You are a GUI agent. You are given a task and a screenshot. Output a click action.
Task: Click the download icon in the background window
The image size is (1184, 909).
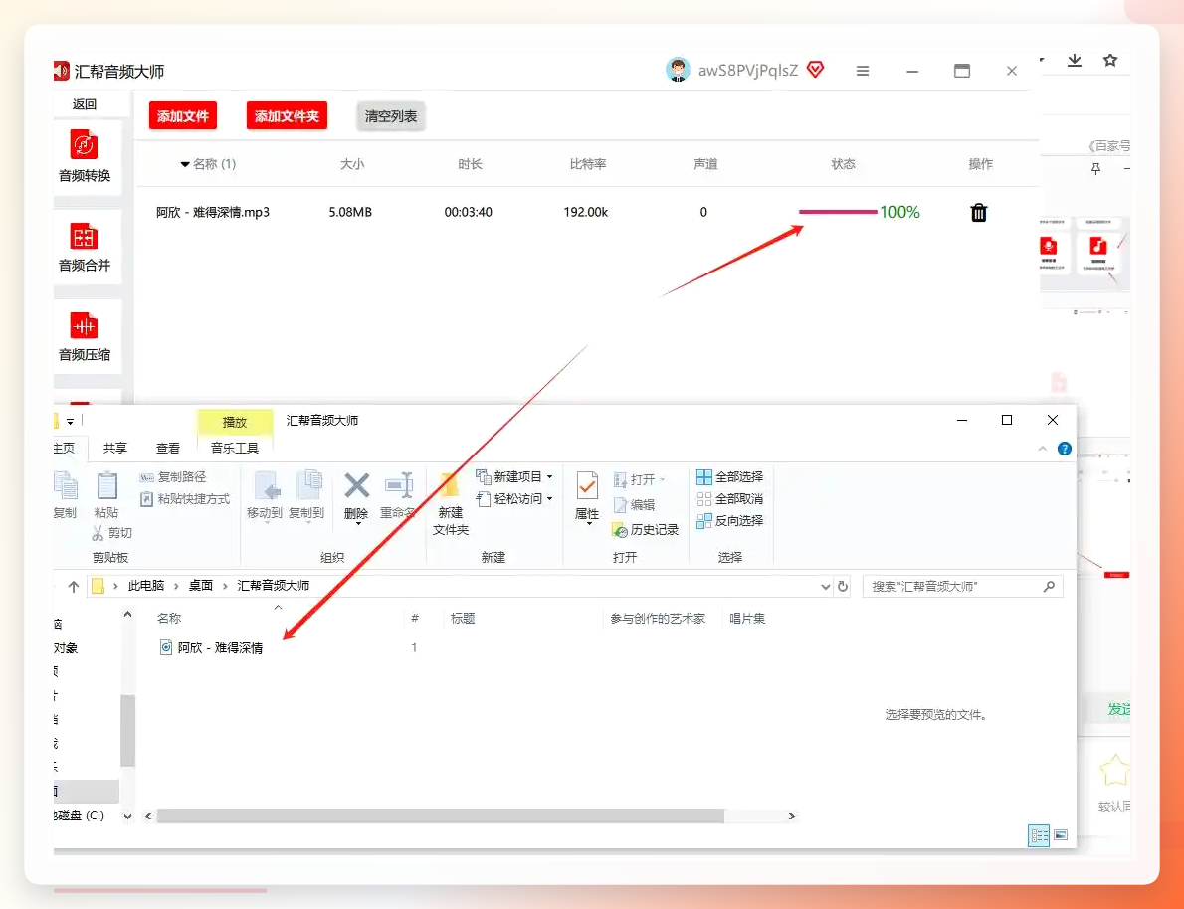[x=1075, y=61]
